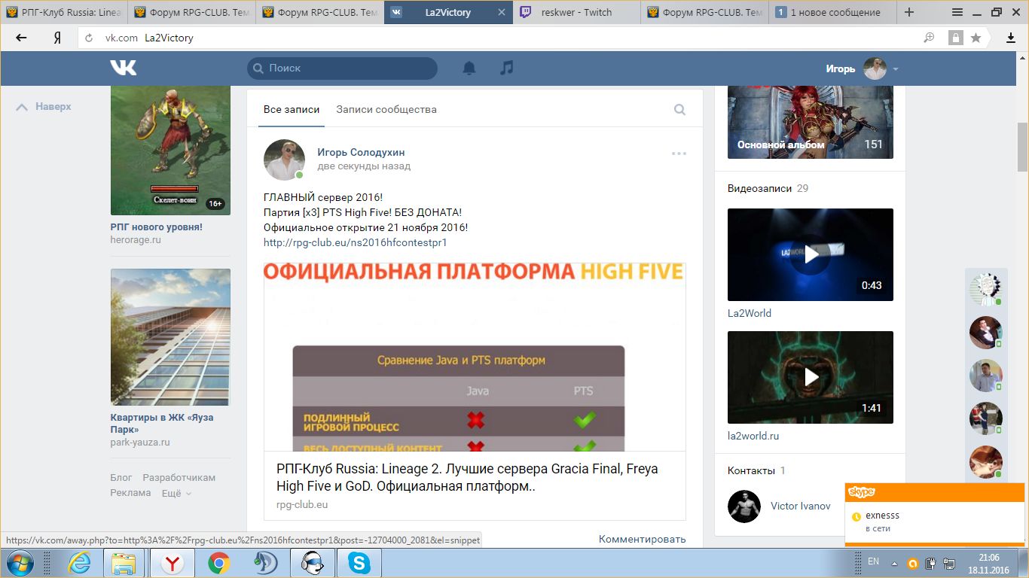Expand Игорь profile menu arrow
Image resolution: width=1029 pixels, height=578 pixels.
896,69
